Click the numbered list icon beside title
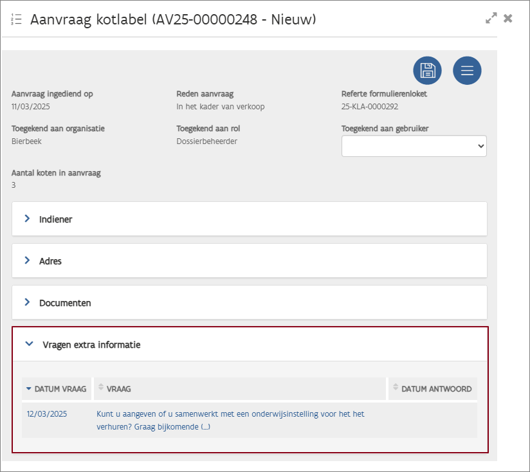The image size is (530, 472). [16, 20]
